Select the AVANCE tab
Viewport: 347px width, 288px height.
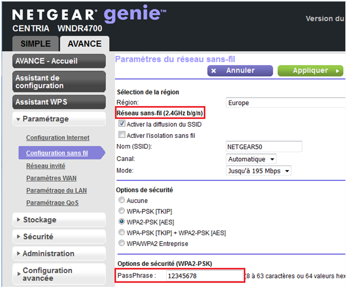pos(85,44)
